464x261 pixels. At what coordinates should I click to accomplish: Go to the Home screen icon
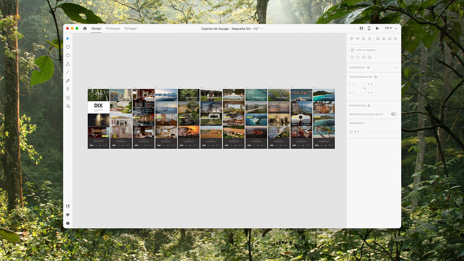(x=85, y=29)
